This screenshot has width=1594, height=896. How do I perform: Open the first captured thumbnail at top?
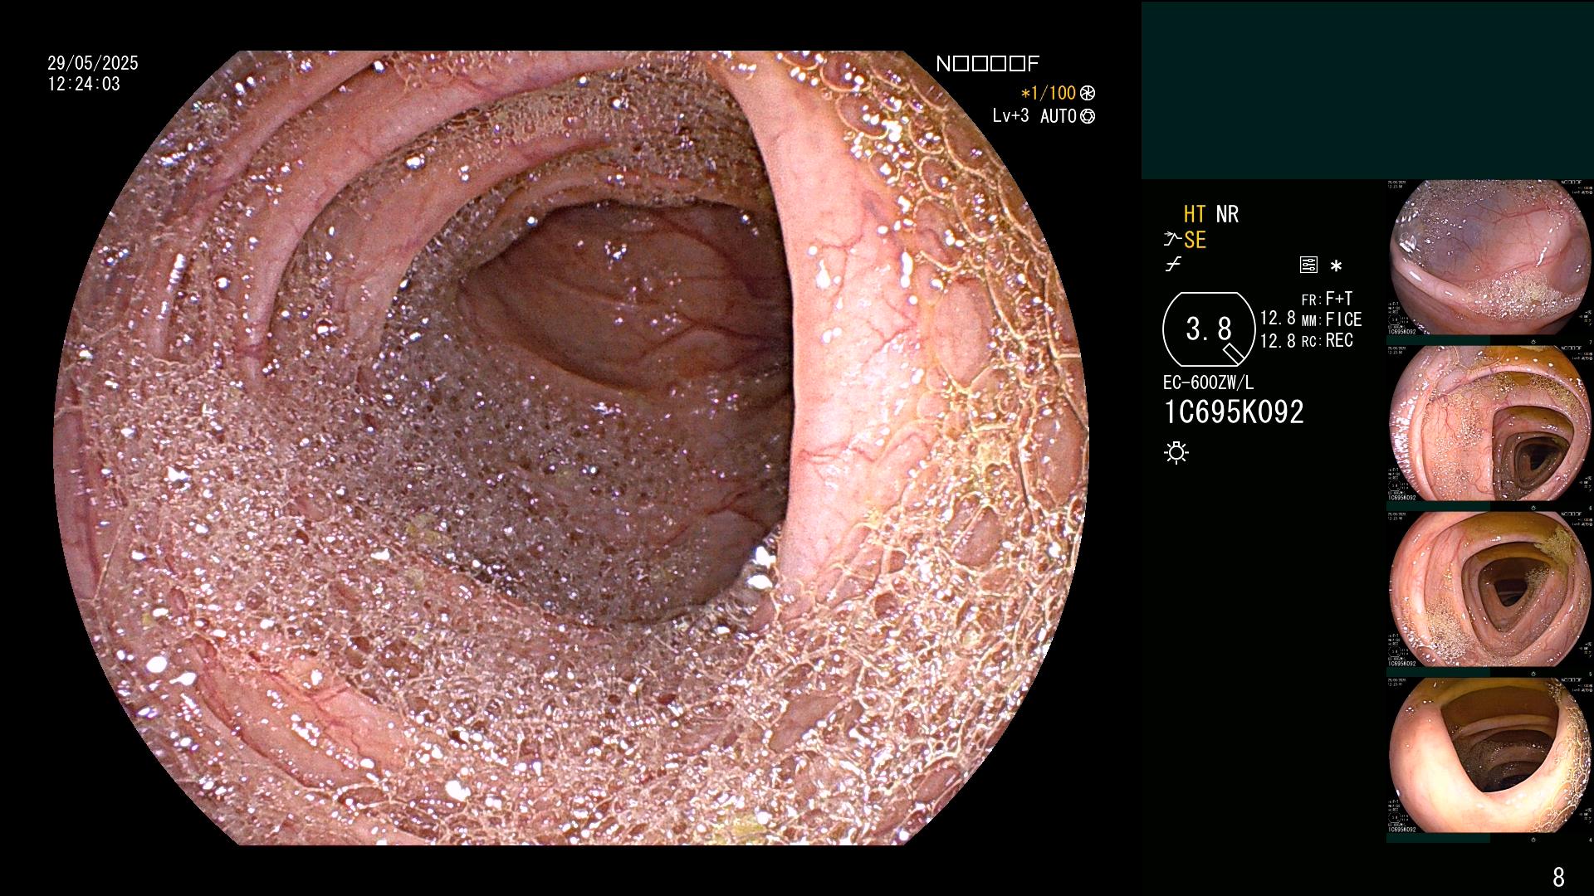click(1489, 258)
